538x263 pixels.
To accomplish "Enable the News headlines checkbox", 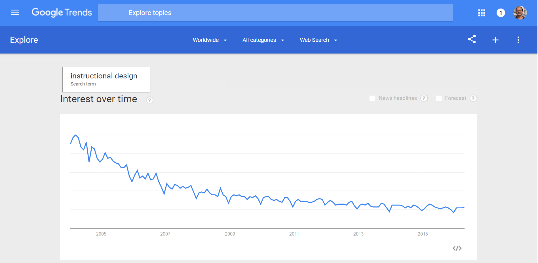I will (372, 98).
